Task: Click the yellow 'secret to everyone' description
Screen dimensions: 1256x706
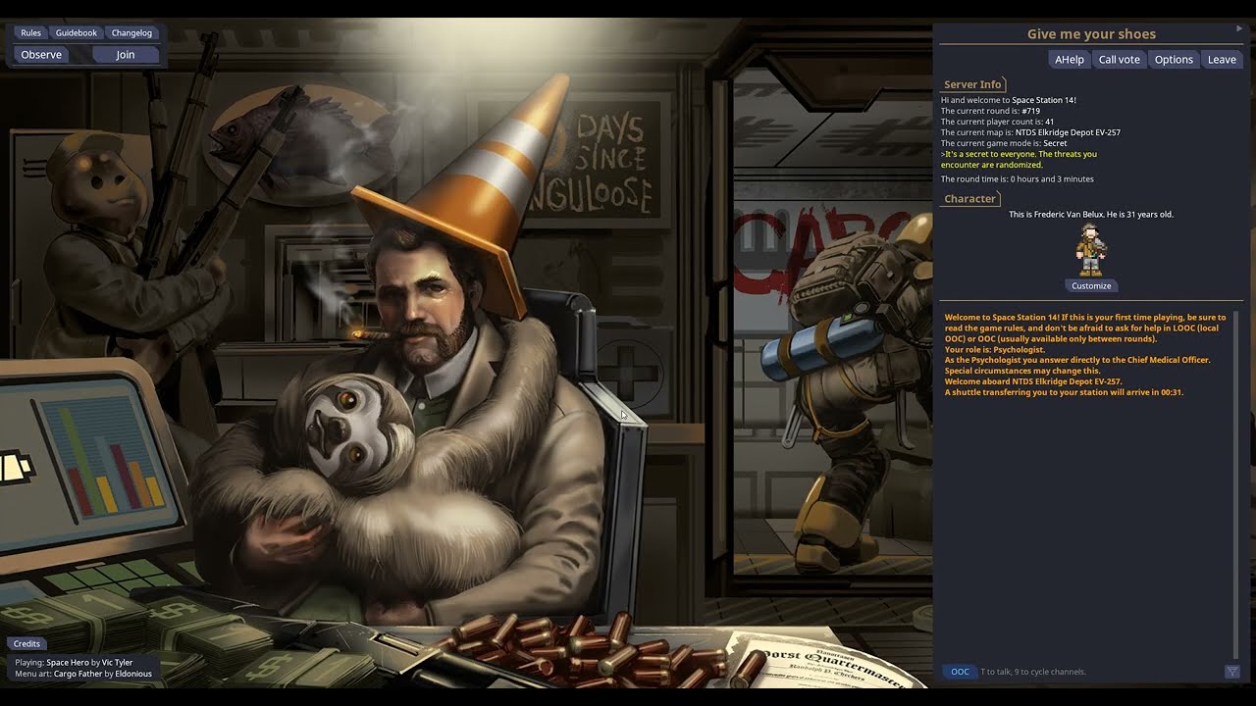Action: [1019, 159]
